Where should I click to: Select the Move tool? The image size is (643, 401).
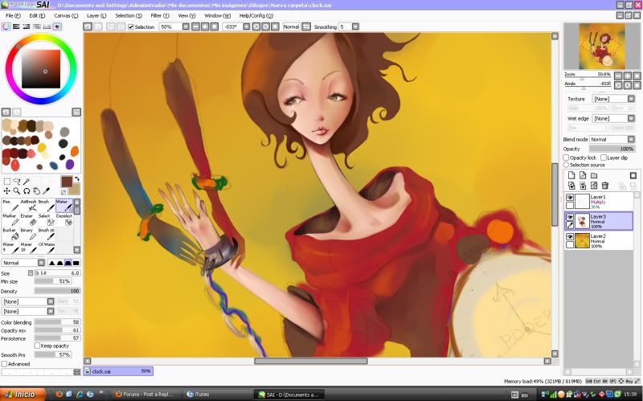point(7,191)
